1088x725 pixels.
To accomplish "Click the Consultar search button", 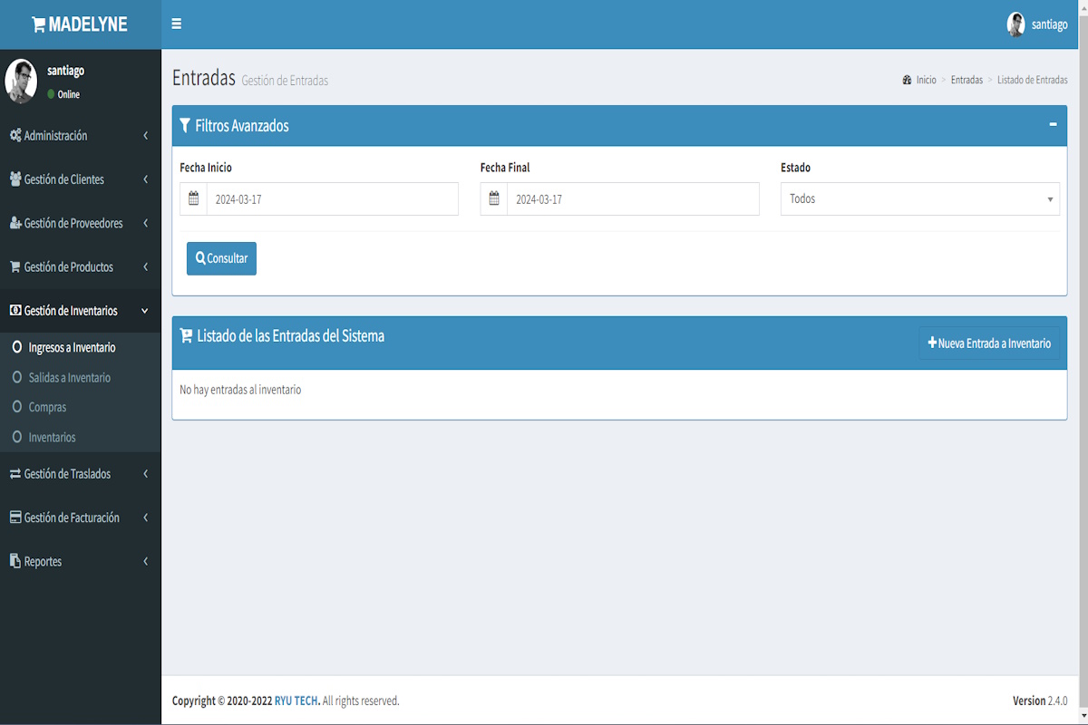I will pos(221,258).
